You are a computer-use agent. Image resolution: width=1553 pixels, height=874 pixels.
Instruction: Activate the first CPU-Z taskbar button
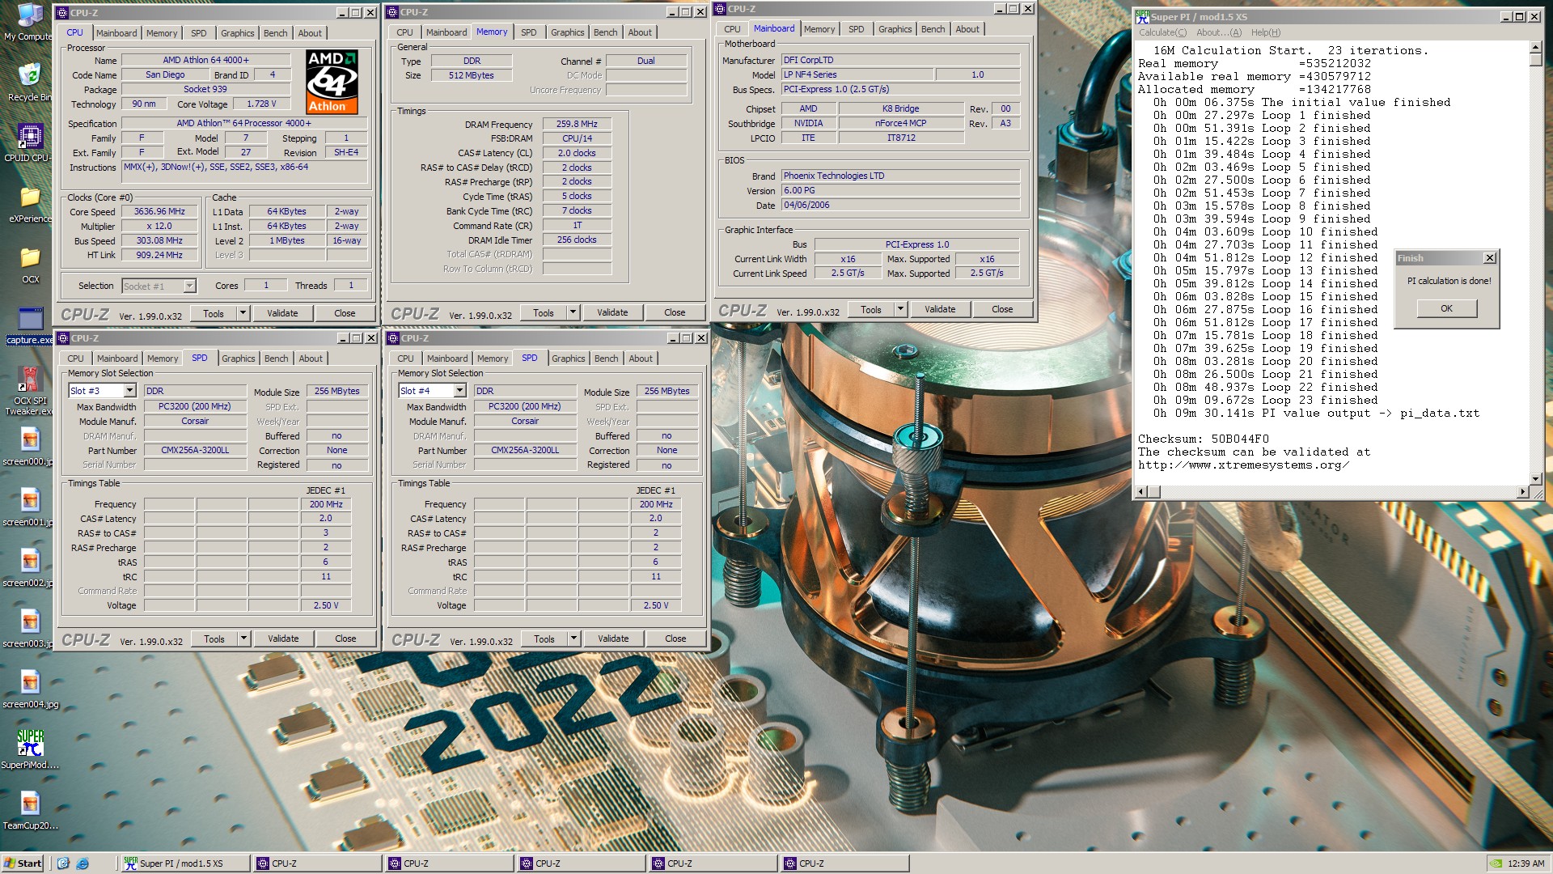316,863
